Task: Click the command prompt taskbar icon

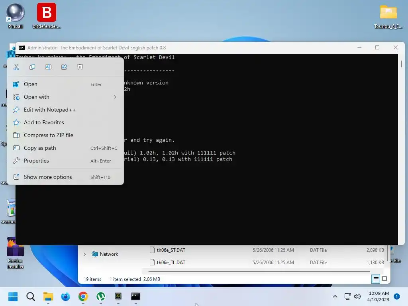Action: point(135,296)
